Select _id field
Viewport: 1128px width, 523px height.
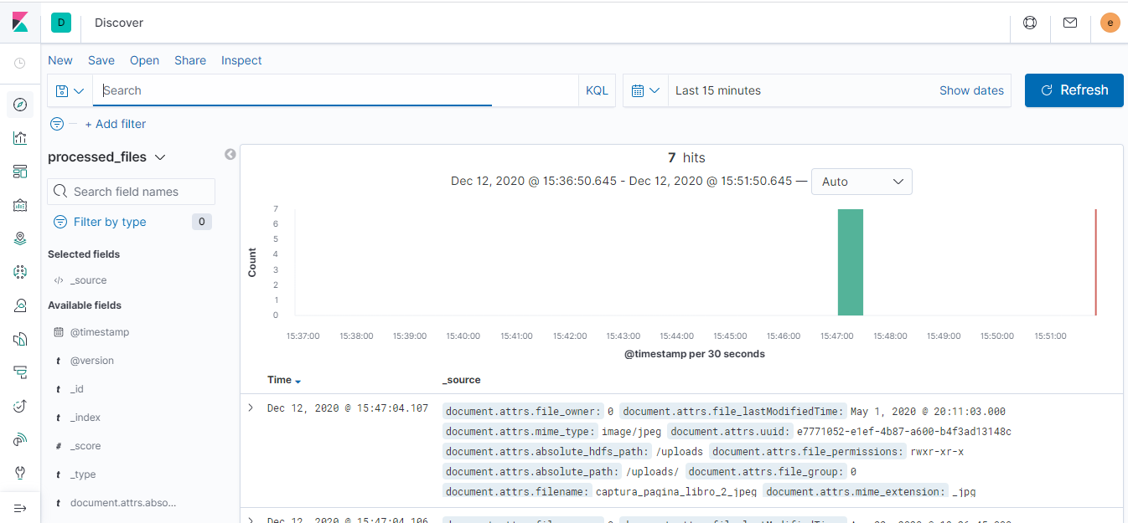(x=76, y=389)
